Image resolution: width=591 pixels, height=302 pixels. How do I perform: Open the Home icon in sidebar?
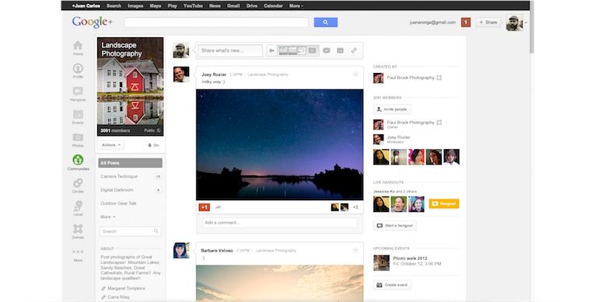[78, 48]
